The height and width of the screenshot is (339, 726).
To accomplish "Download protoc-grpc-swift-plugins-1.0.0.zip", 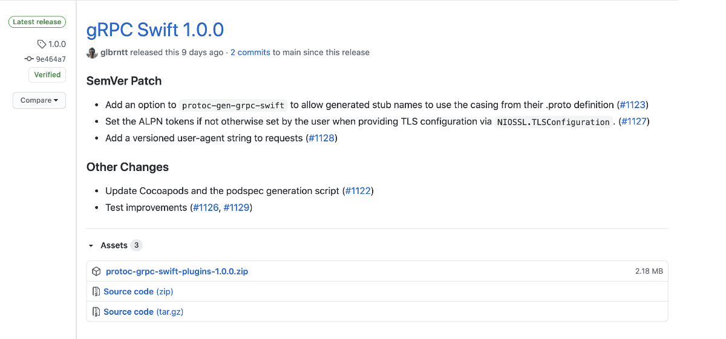I will [x=177, y=271].
